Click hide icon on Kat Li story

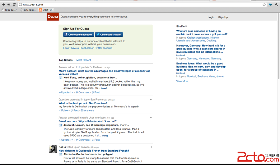[151, 147]
